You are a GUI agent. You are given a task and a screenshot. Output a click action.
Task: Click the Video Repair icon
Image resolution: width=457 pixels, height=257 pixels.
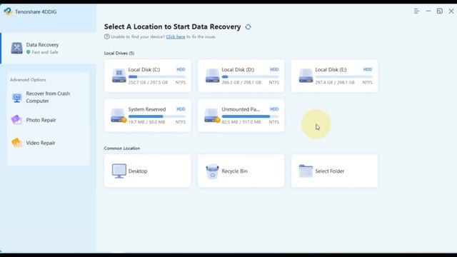[16, 143]
